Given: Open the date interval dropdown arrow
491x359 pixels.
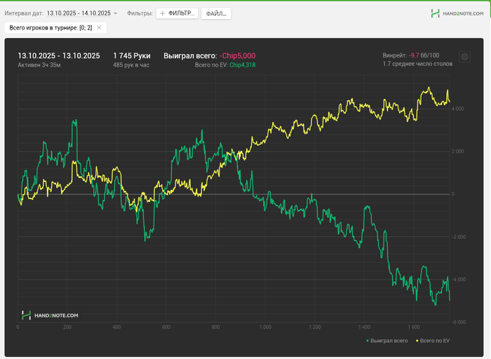Looking at the screenshot, I should pos(115,13).
